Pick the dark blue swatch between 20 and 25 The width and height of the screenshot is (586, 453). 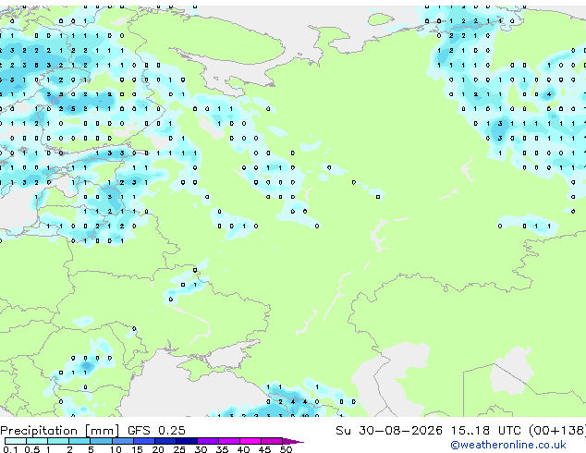tap(165, 441)
